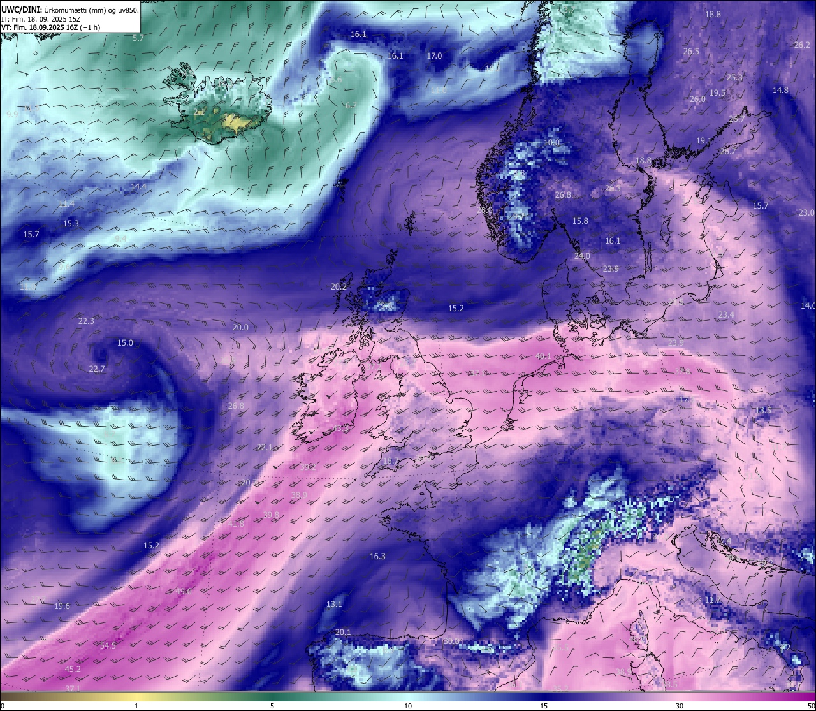Click the map value 26.2
816x711 pixels.
click(x=802, y=45)
